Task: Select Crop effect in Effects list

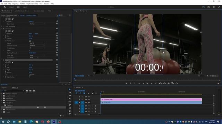Action: click(9, 107)
